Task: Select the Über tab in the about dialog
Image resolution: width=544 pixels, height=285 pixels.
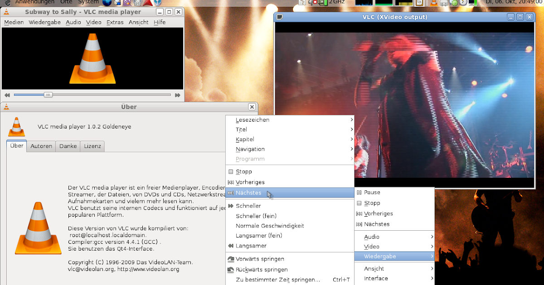Action: 17,146
